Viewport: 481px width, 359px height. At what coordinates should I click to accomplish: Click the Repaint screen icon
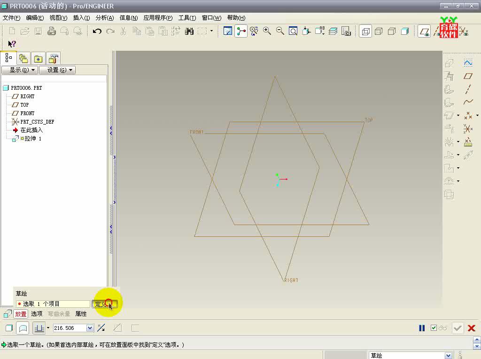point(228,31)
